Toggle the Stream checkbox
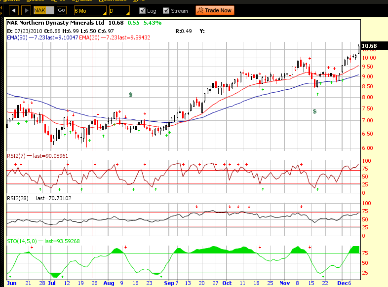 coord(166,11)
